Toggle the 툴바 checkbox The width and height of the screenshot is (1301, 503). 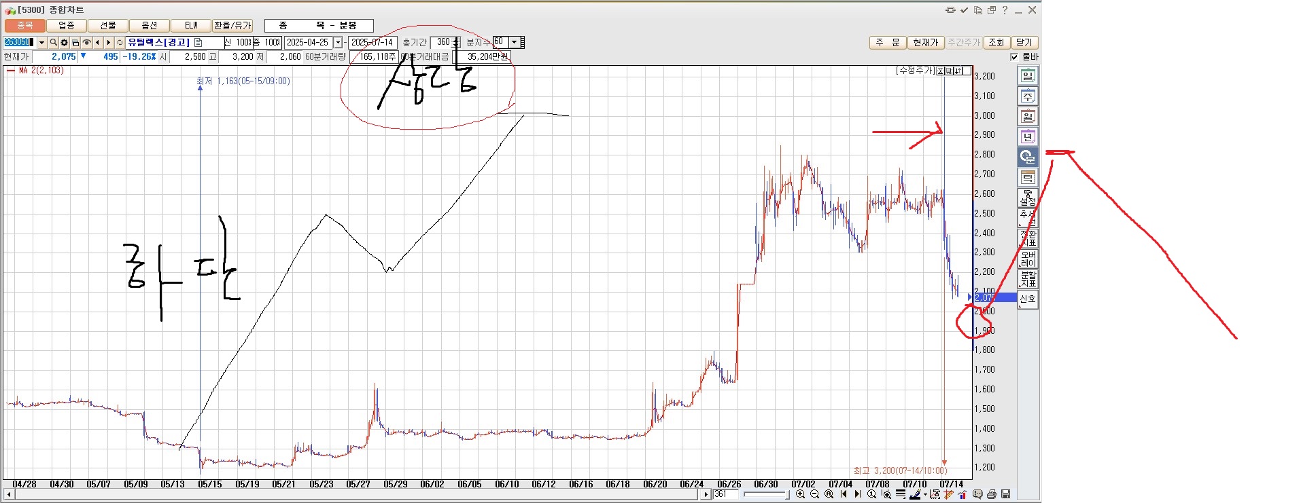tap(1014, 57)
